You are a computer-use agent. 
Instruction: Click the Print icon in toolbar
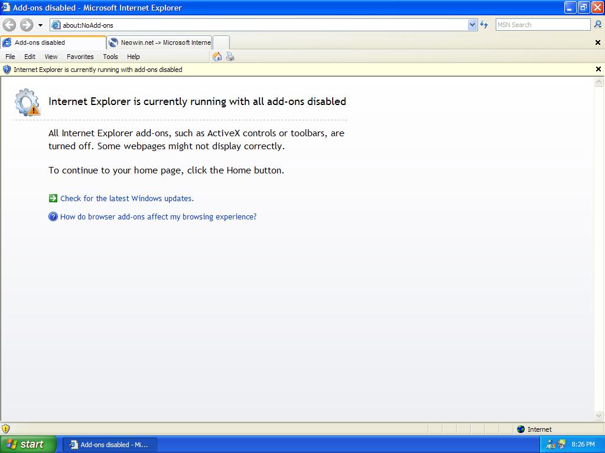pos(230,57)
